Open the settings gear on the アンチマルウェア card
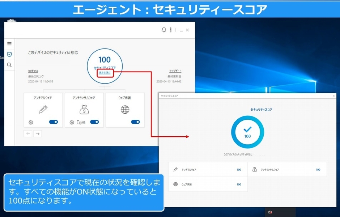This screenshot has width=340, height=217. click(30, 122)
